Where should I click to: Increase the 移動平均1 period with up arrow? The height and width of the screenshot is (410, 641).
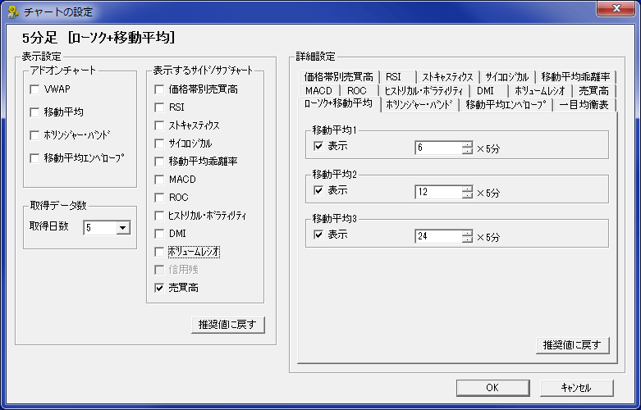tap(467, 144)
